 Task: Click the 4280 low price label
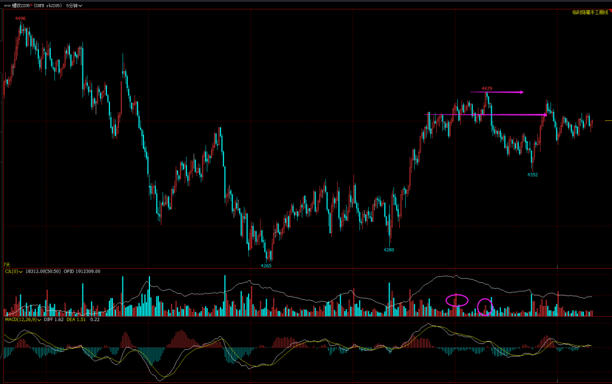click(389, 249)
